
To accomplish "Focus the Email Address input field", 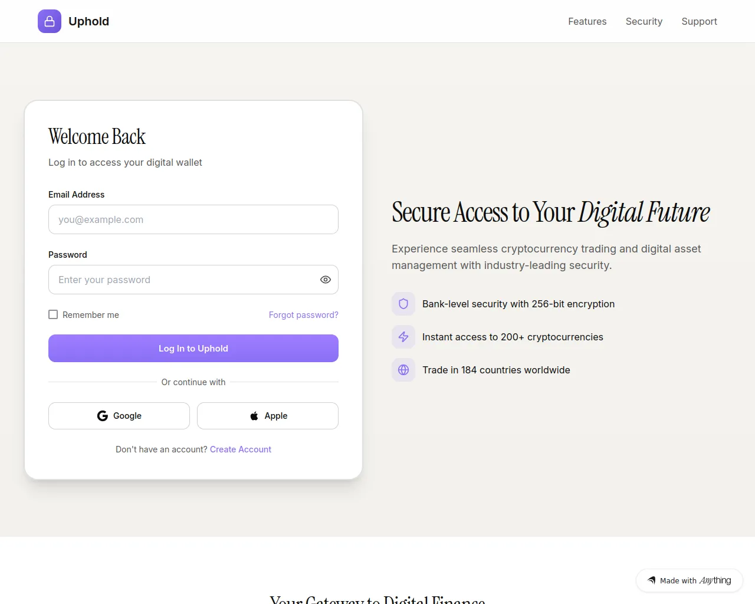I will [193, 219].
